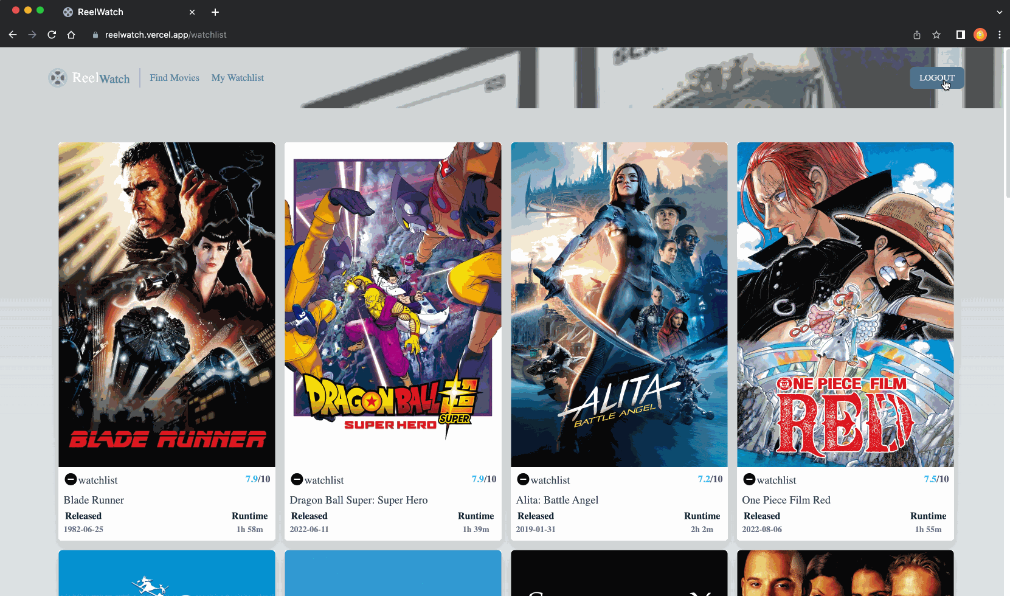Image resolution: width=1010 pixels, height=596 pixels.
Task: Remove Dragon Ball Super via minus watchlist icon
Action: pyautogui.click(x=297, y=479)
